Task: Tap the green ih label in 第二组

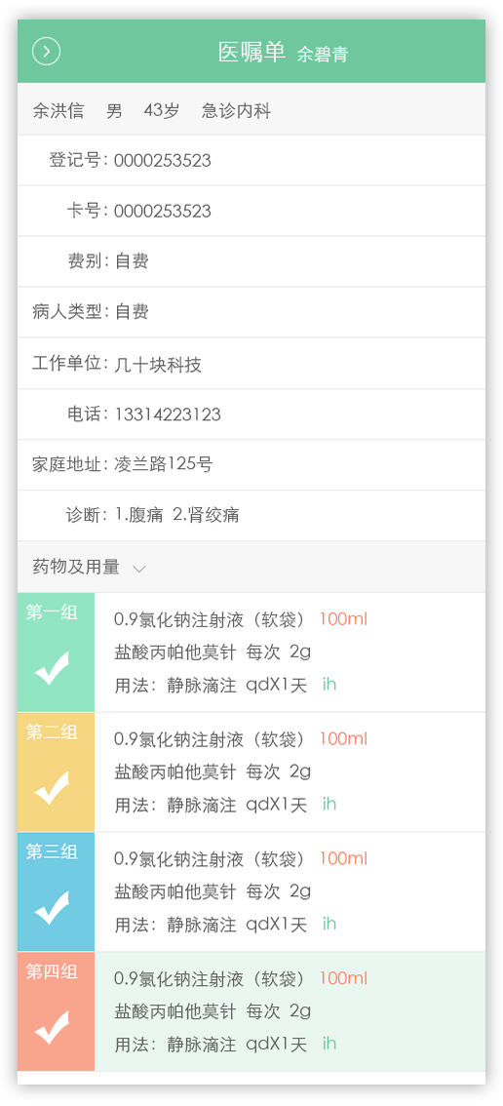Action: [x=329, y=804]
